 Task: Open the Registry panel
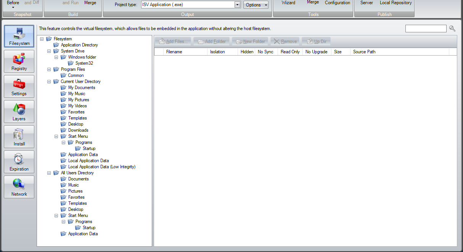19,61
